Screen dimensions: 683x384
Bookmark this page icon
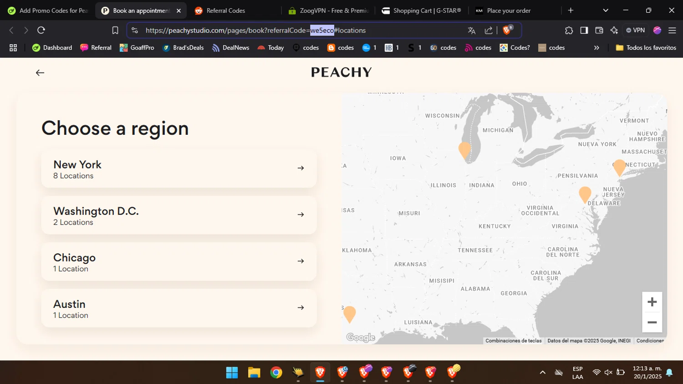coord(115,30)
